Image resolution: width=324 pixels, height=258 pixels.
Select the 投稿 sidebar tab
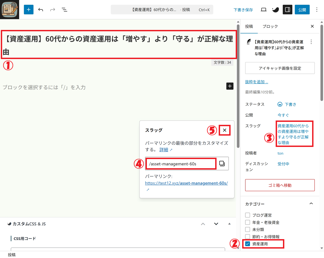click(249, 26)
